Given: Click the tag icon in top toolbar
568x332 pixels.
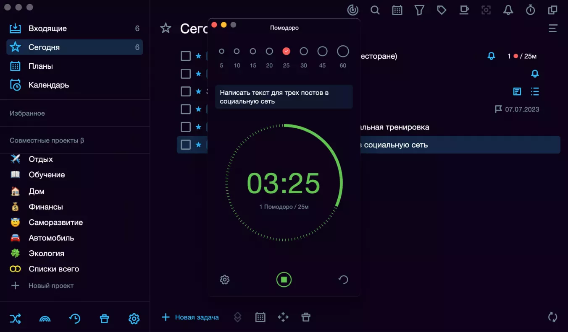Looking at the screenshot, I should (442, 10).
